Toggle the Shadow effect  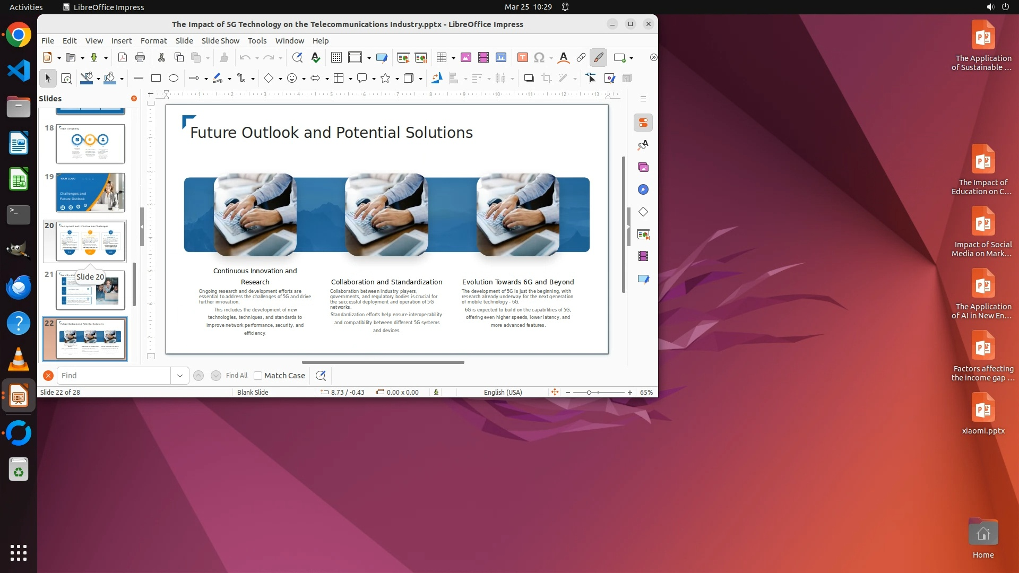click(x=529, y=78)
